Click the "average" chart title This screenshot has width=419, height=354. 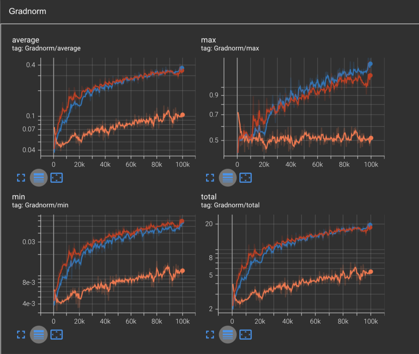[x=25, y=40]
